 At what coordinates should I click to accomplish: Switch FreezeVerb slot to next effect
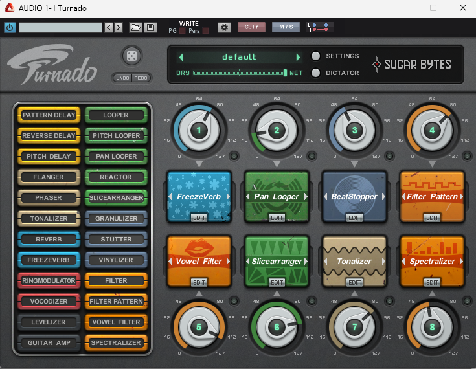228,197
